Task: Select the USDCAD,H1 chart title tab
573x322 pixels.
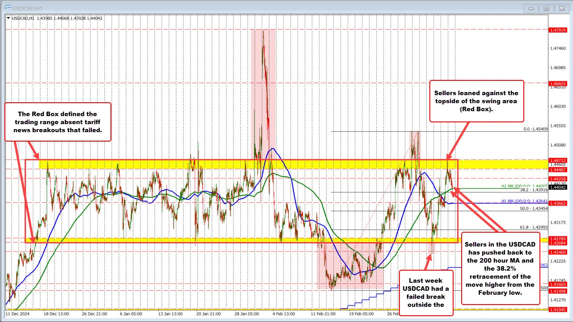Action: (28, 8)
